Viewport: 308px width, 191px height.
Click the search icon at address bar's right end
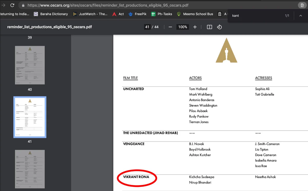302,5
